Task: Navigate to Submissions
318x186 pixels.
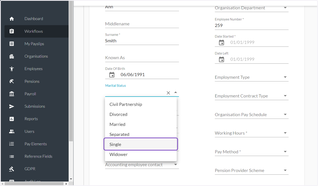Action: coord(35,106)
